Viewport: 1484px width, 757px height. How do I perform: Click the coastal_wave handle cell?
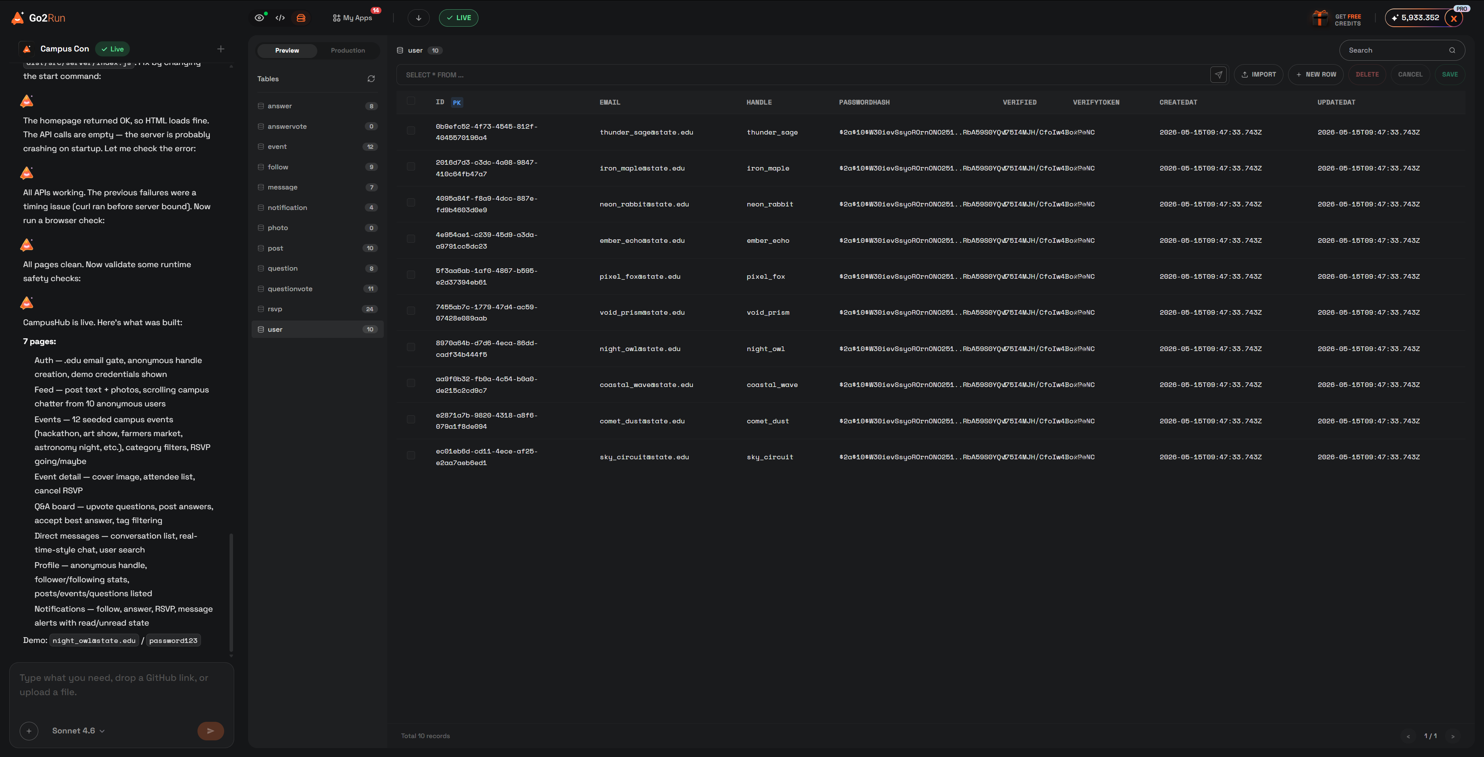pyautogui.click(x=772, y=385)
